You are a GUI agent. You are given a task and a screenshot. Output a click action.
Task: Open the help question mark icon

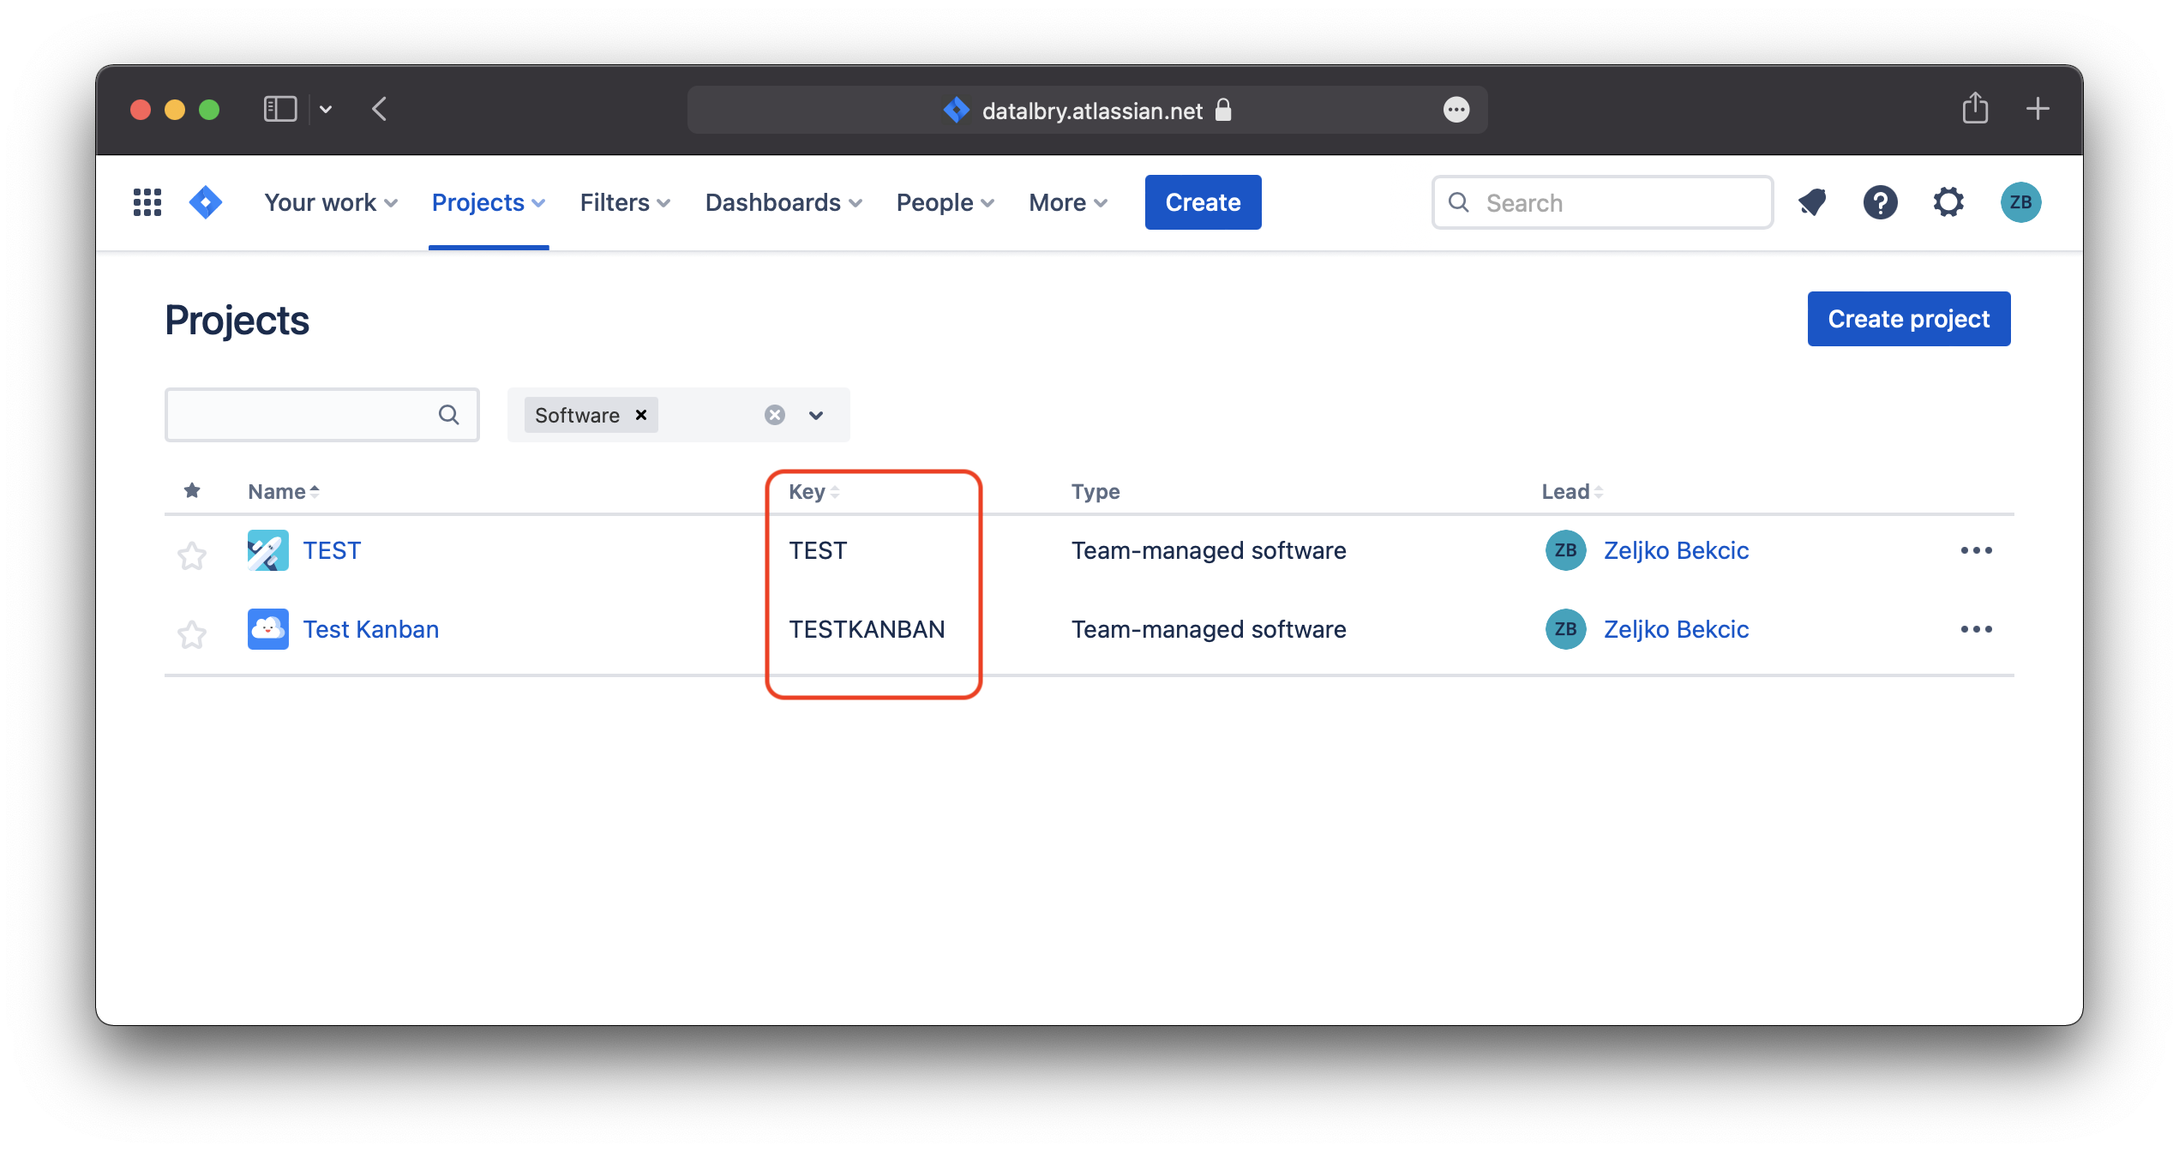1880,202
